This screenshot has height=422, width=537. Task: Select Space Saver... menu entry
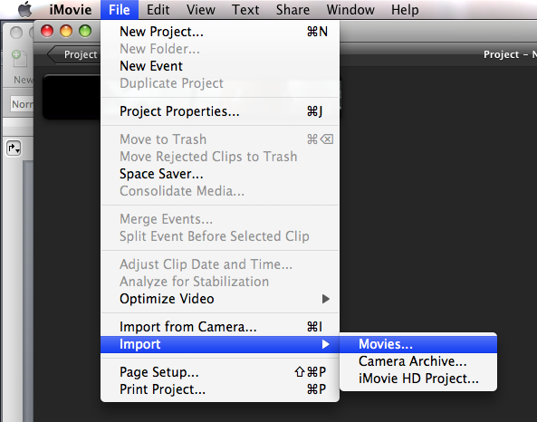[x=220, y=174]
